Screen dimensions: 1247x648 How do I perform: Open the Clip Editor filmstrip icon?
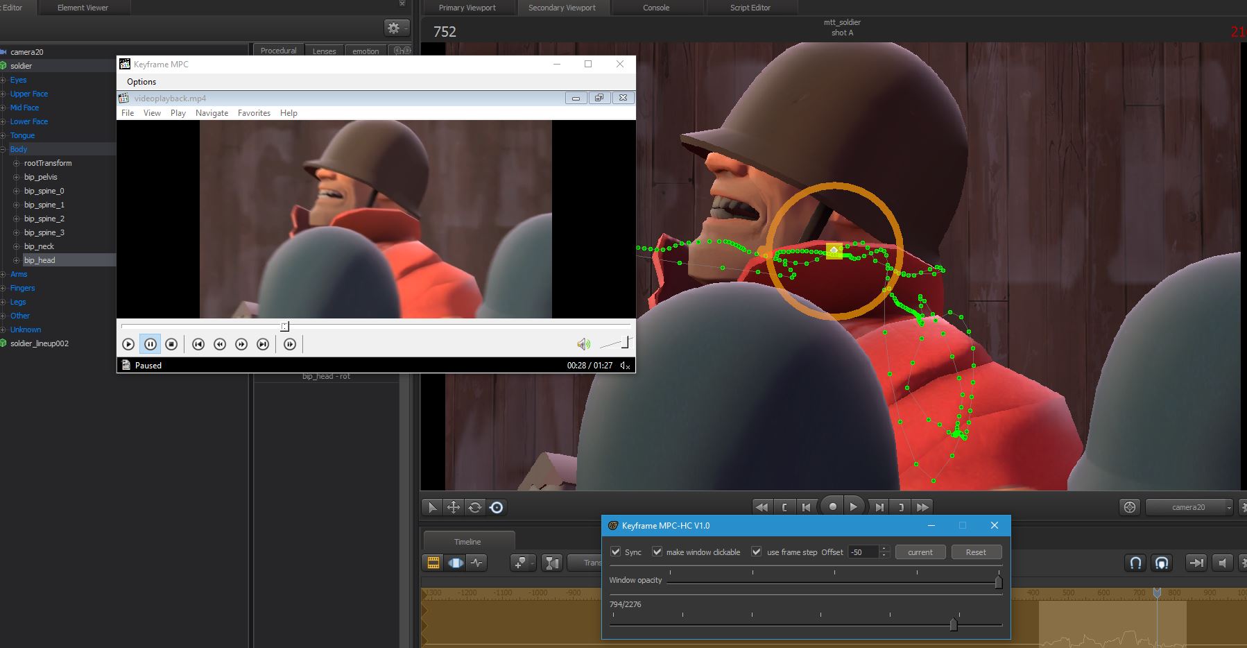tap(433, 563)
